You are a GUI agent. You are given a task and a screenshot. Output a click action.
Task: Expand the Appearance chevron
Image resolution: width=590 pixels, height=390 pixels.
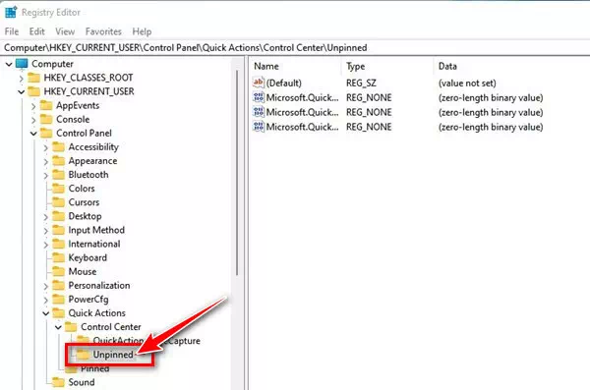point(45,162)
